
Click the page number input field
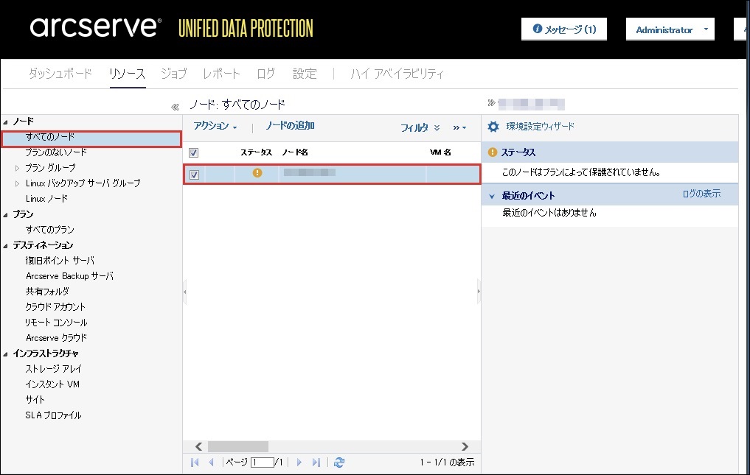(x=261, y=462)
